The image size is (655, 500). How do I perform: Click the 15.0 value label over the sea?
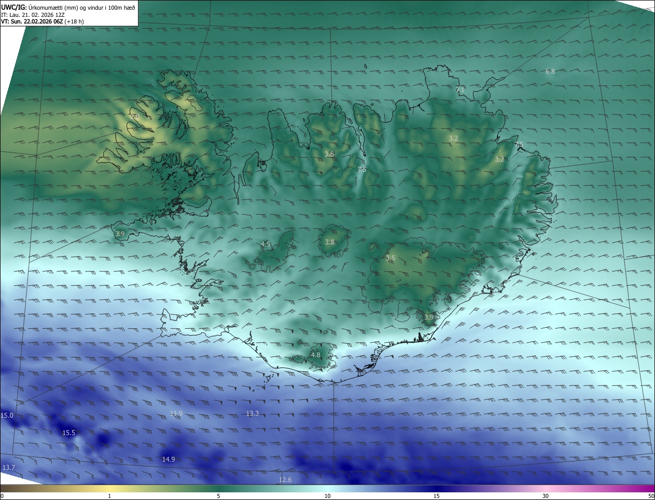click(x=7, y=416)
